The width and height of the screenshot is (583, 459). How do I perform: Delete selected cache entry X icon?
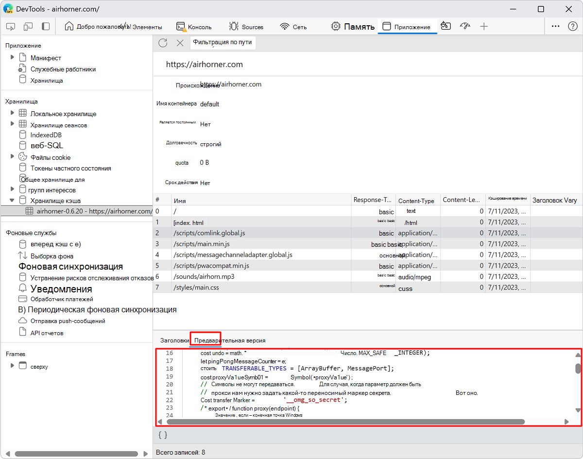(x=180, y=43)
